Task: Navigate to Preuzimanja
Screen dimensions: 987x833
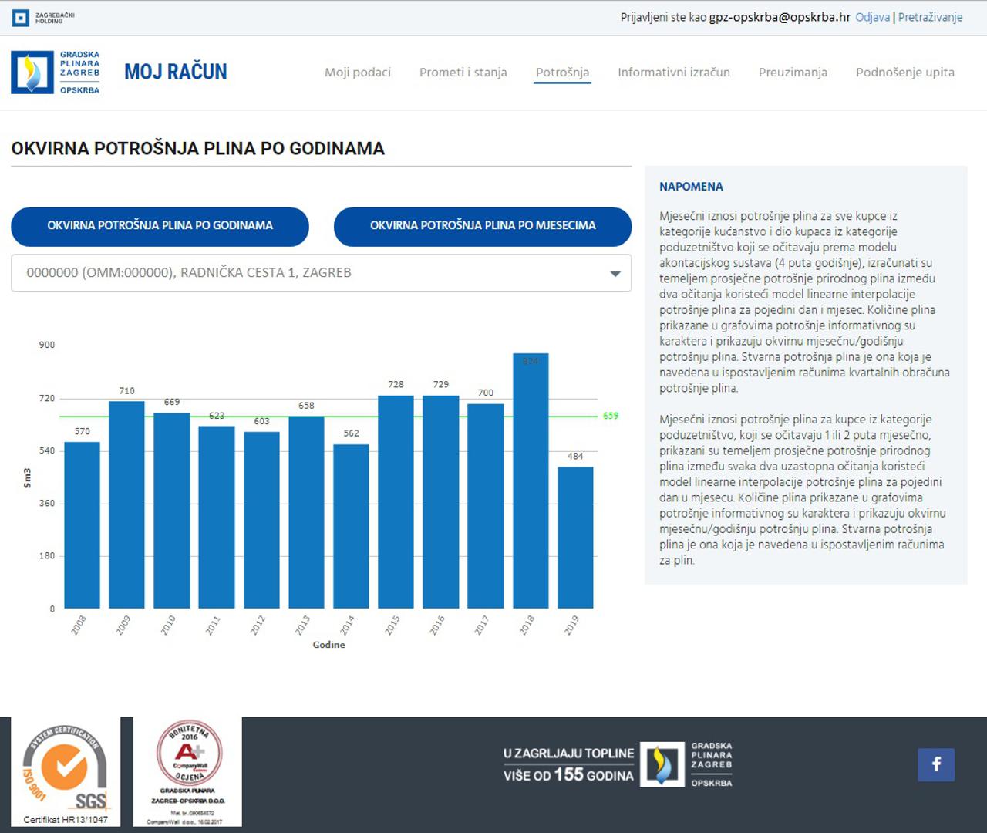Action: 793,73
